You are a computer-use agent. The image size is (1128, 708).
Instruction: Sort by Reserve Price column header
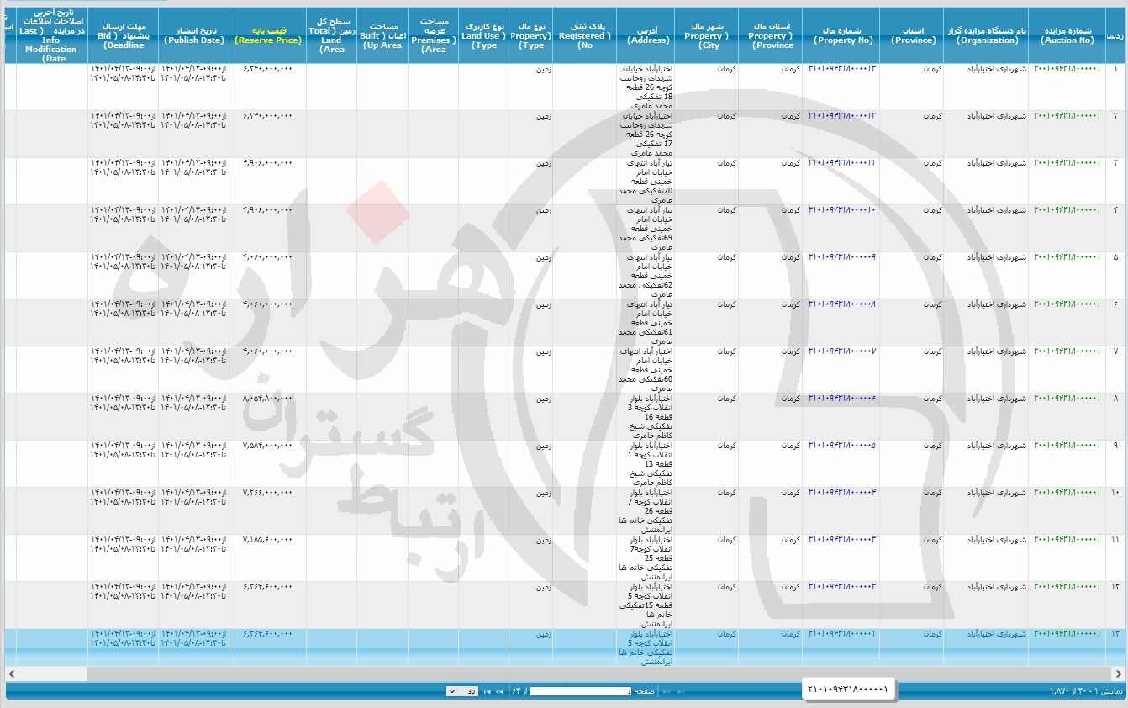tap(267, 35)
